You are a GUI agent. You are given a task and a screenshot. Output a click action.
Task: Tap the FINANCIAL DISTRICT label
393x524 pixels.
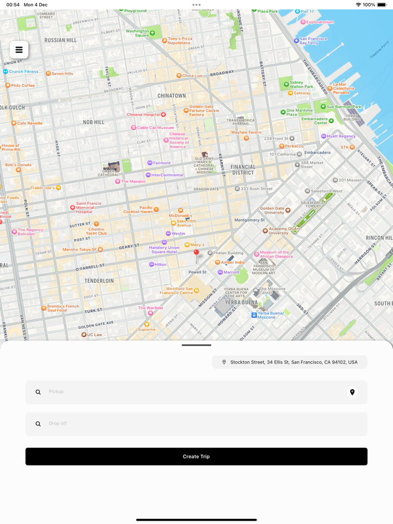(243, 170)
